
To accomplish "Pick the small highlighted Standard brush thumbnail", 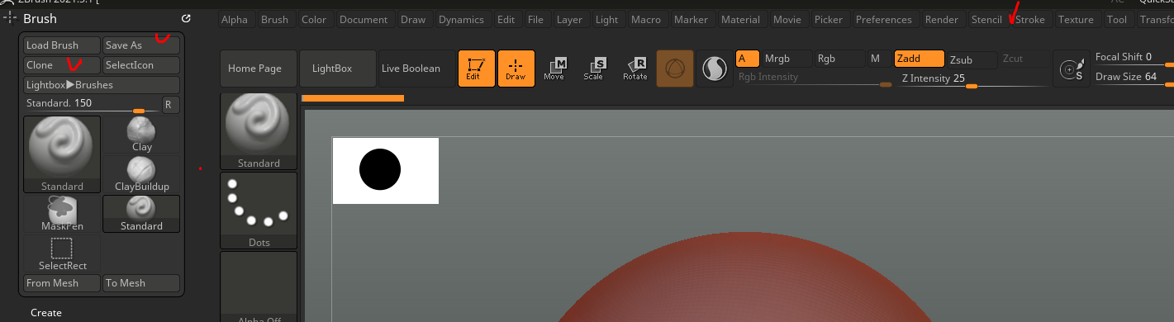I will [141, 214].
